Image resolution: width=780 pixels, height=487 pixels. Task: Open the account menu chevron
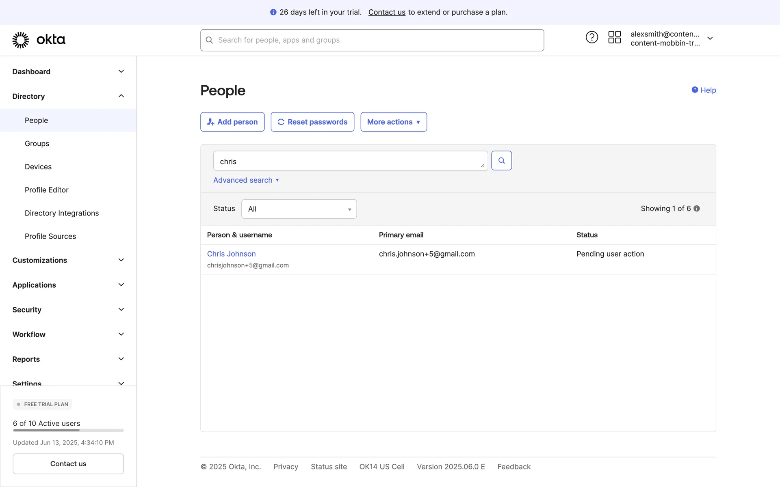710,38
